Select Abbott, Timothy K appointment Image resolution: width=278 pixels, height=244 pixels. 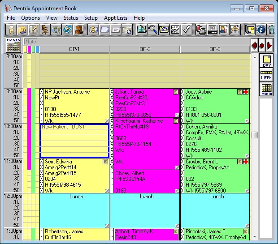[145, 234]
